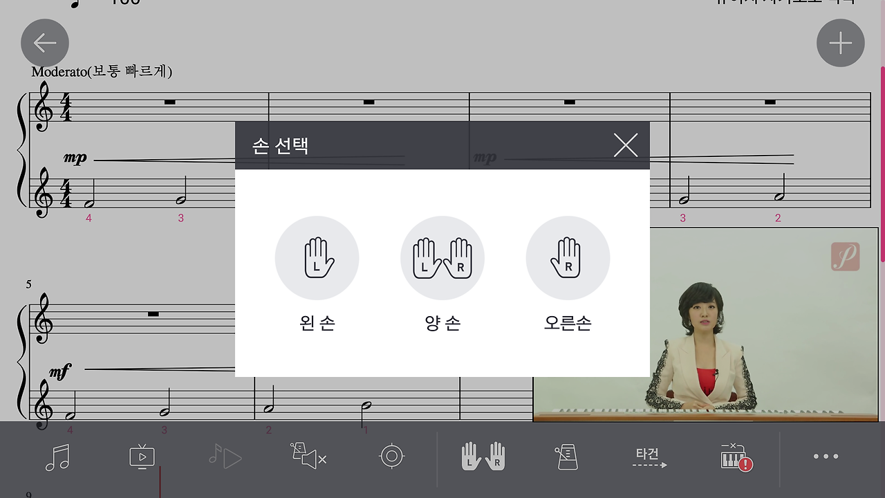The height and width of the screenshot is (498, 885).
Task: Click the red playback position marker
Action: (160, 482)
